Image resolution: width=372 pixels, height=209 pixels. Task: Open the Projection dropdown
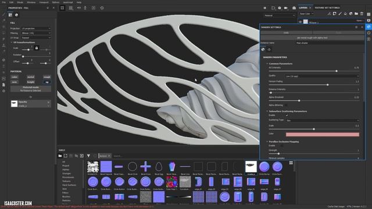pos(36,28)
